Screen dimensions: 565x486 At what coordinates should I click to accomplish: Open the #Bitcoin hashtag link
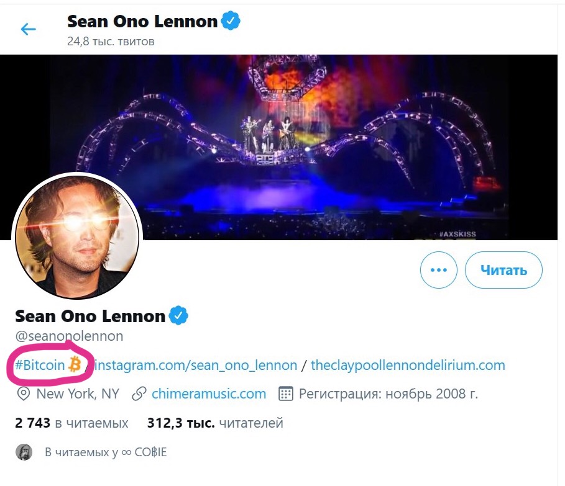pyautogui.click(x=40, y=365)
